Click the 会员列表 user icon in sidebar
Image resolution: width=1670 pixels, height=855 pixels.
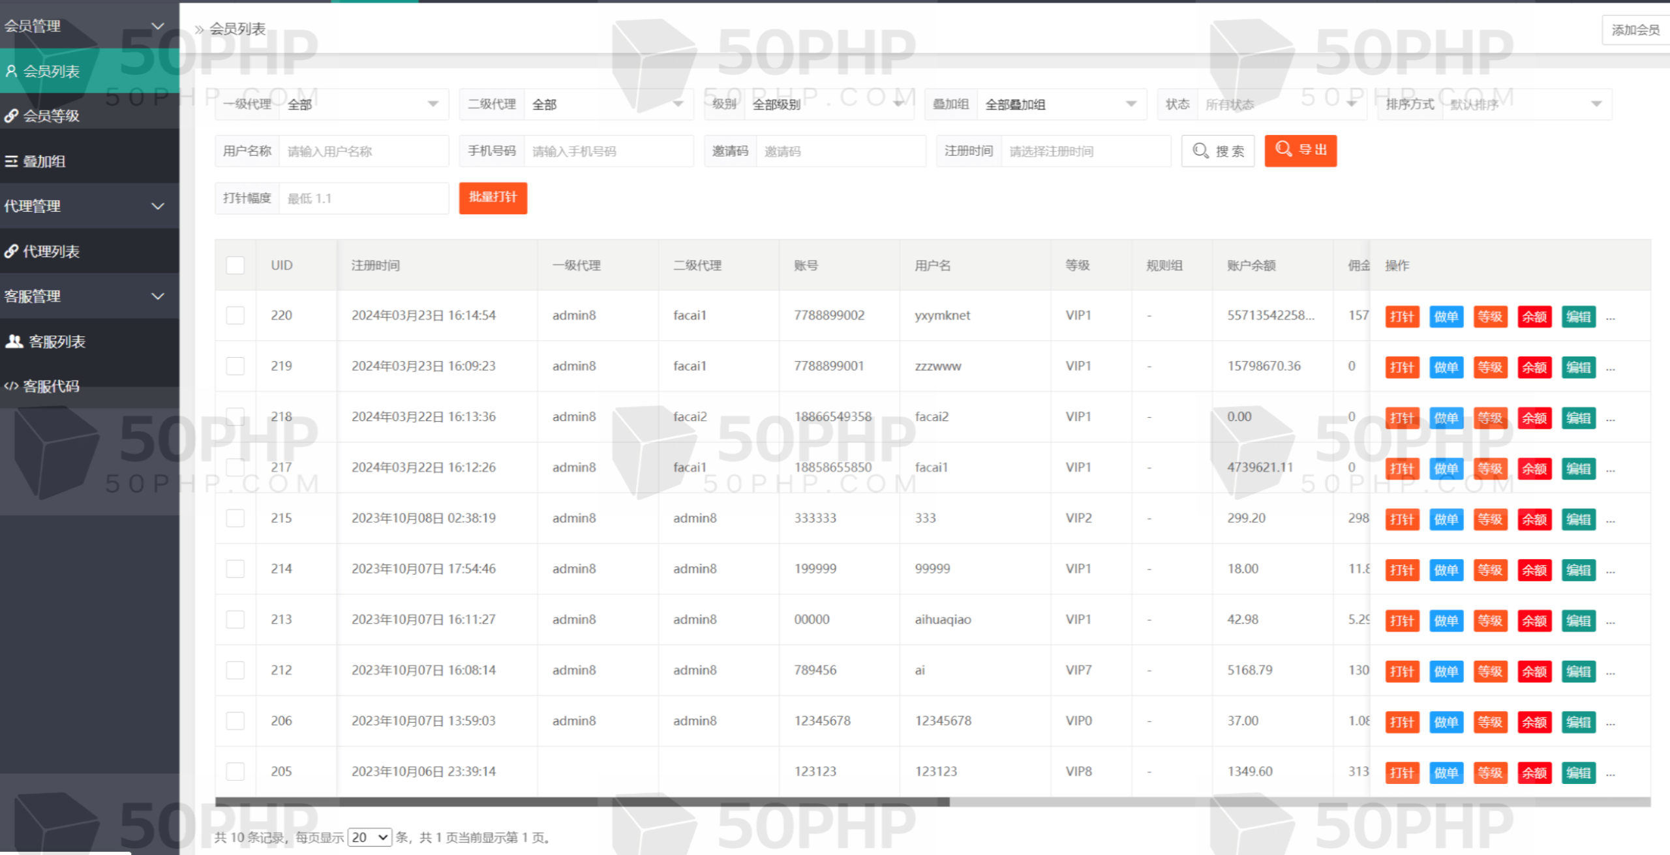pos(11,71)
